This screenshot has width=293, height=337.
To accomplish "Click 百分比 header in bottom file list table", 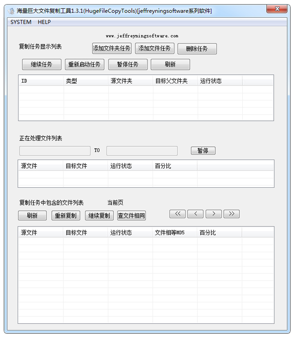I will (219, 232).
